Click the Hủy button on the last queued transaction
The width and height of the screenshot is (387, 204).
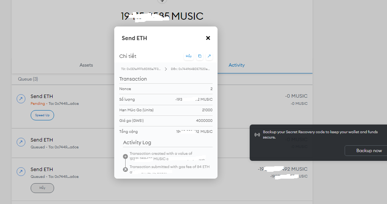coord(42,188)
